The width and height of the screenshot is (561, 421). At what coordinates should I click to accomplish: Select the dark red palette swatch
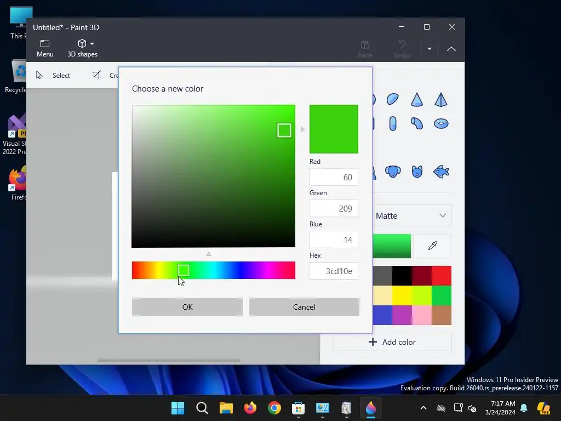(421, 276)
